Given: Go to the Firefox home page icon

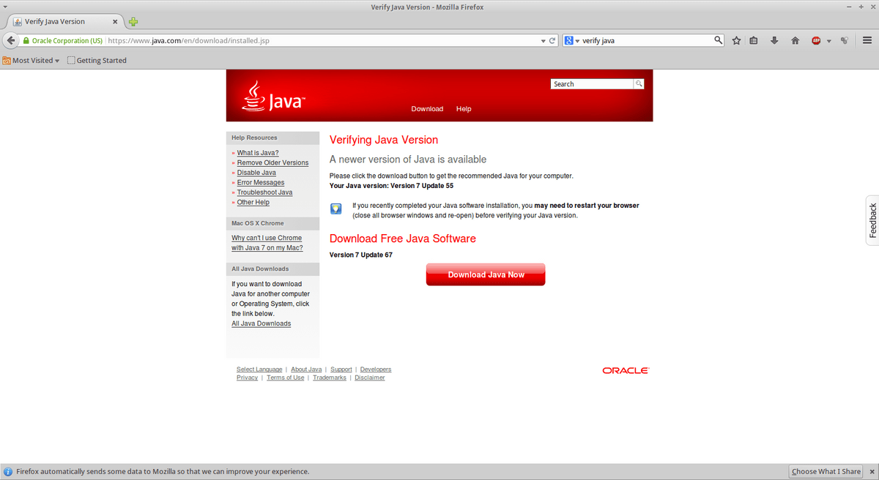Looking at the screenshot, I should [x=795, y=41].
